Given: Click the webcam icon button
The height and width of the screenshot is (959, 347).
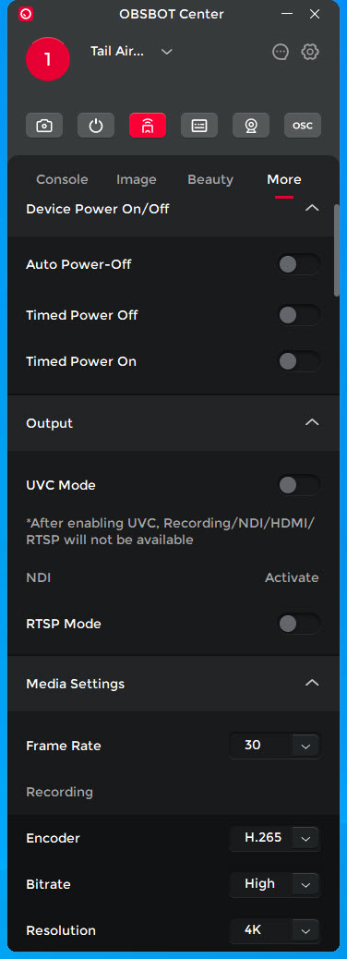Looking at the screenshot, I should click(251, 126).
